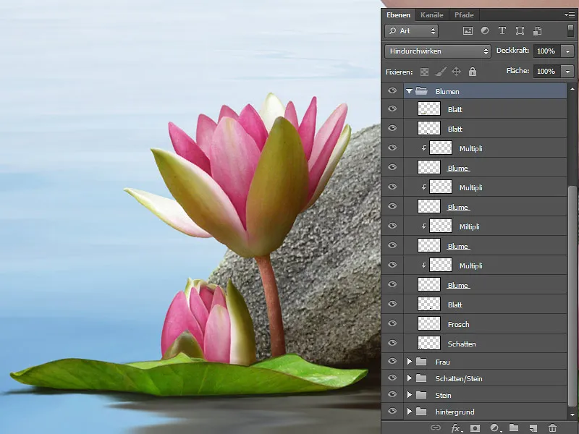Expand the Schatten/Stein group

point(409,378)
